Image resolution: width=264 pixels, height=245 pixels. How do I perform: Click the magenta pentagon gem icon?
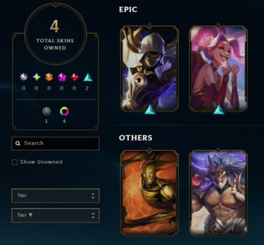click(62, 77)
